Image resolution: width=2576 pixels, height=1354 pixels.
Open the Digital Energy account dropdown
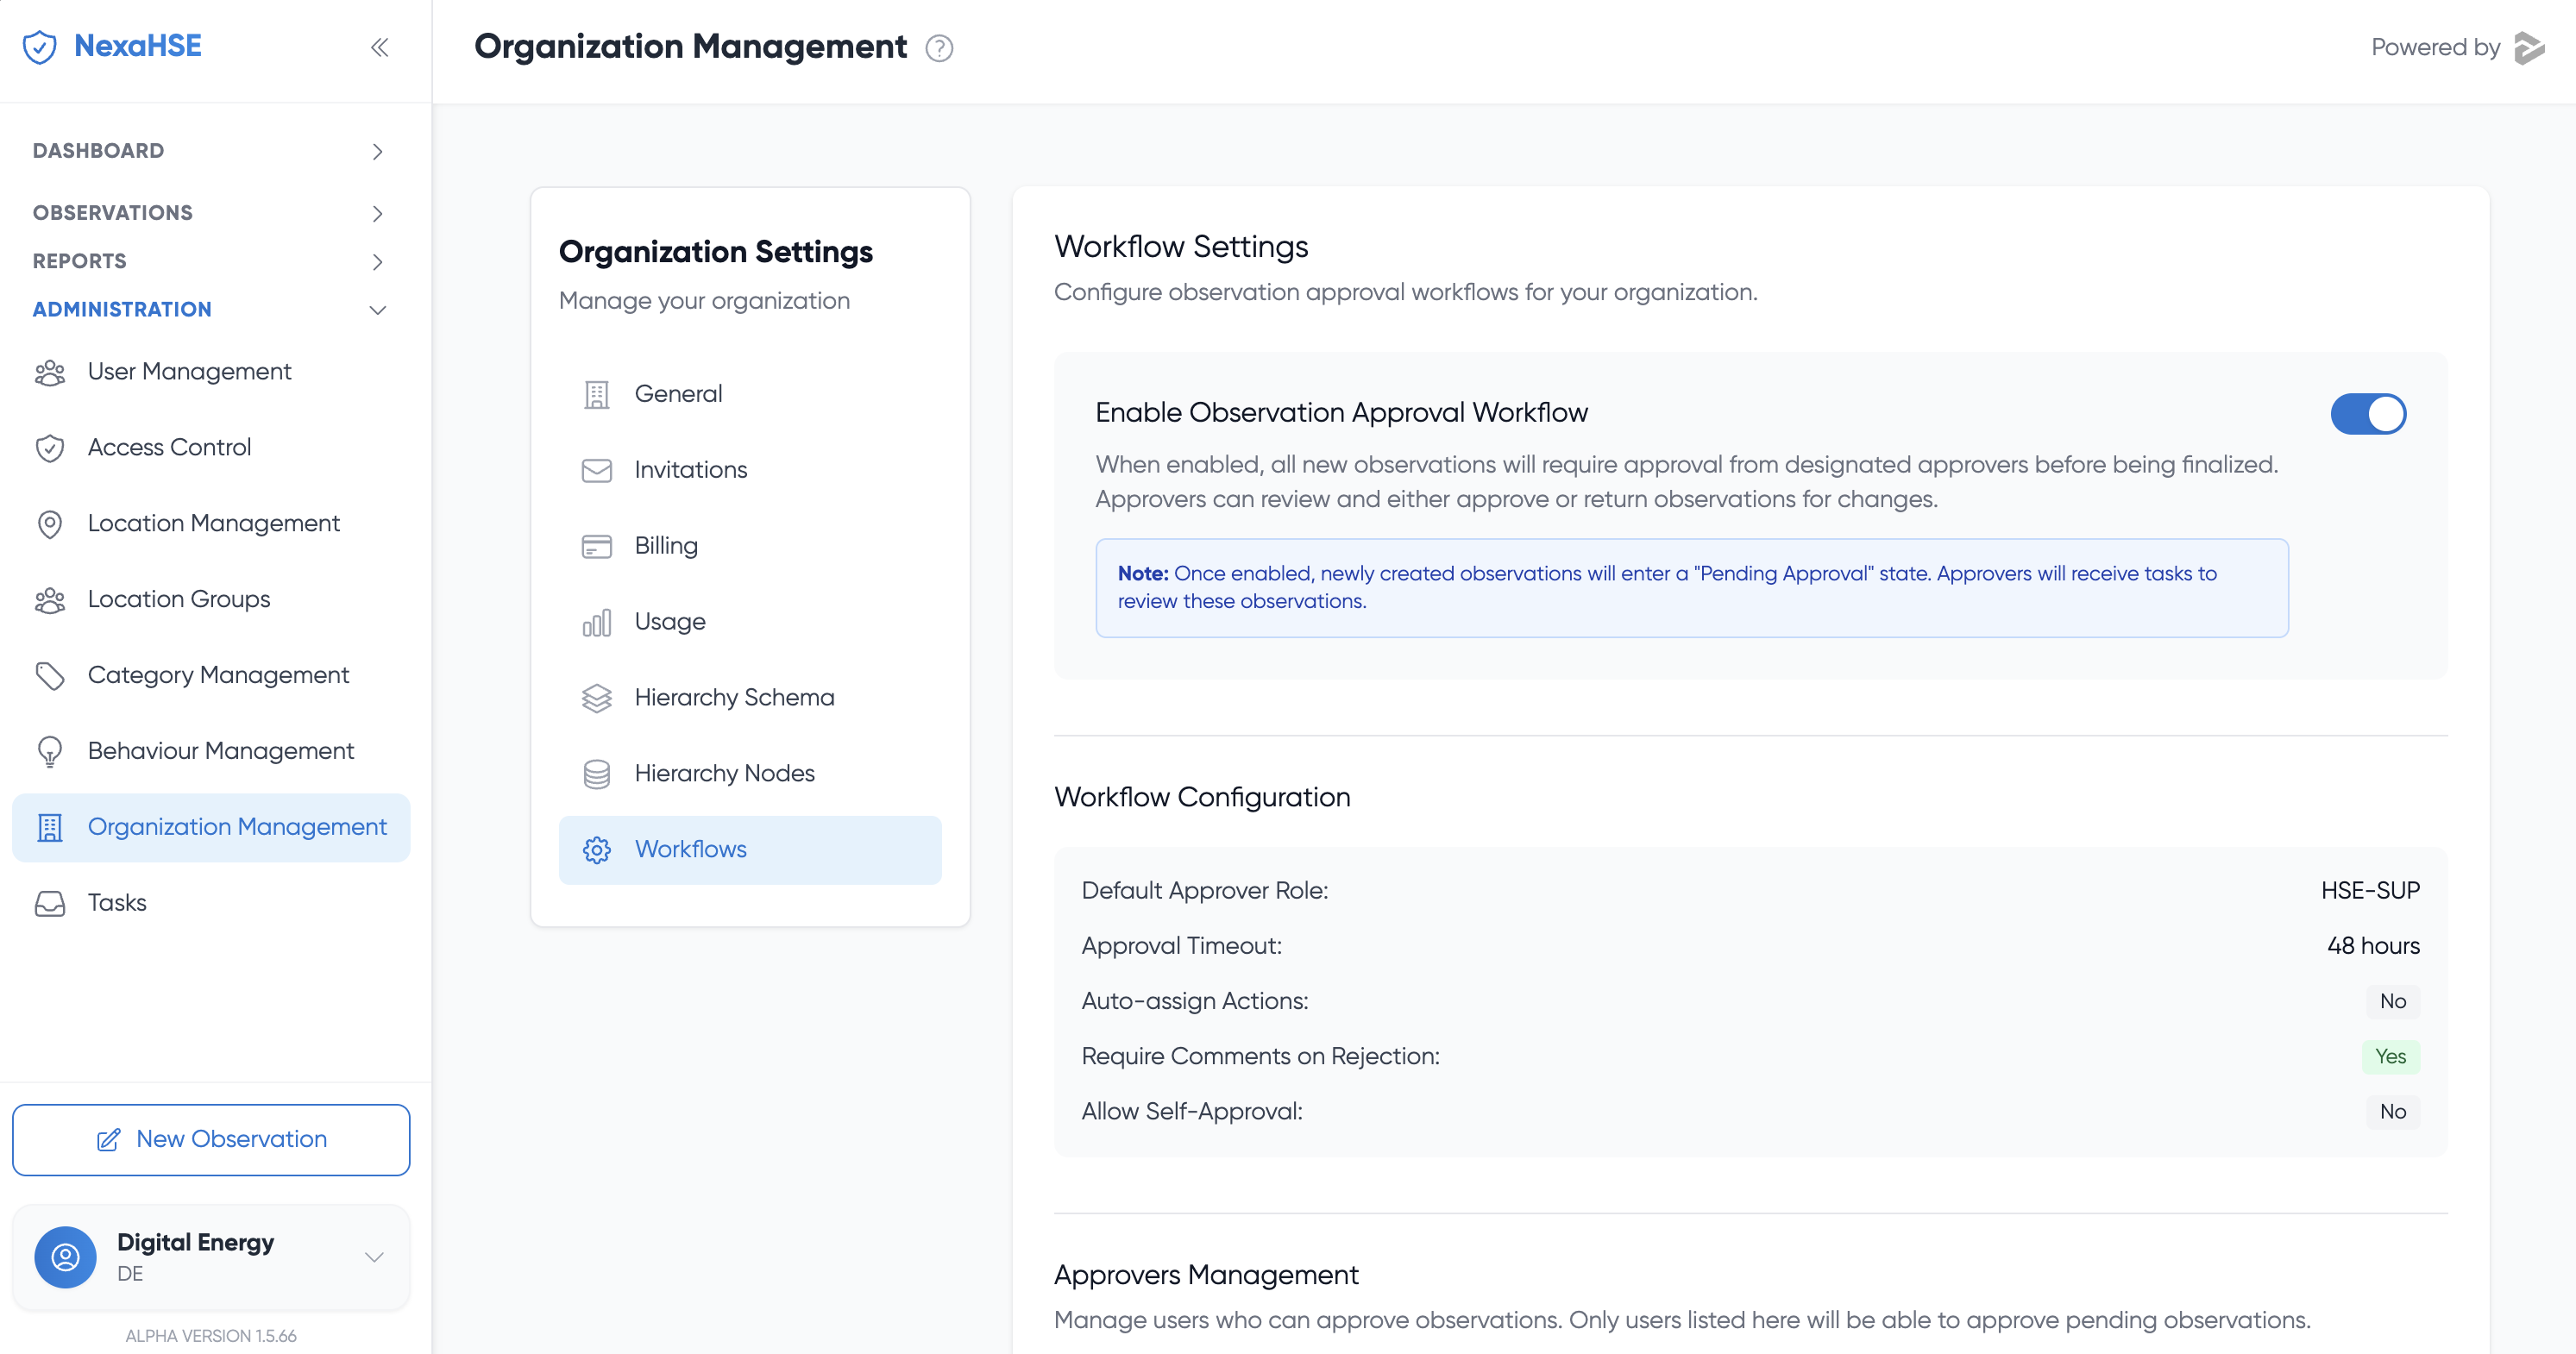(x=211, y=1257)
